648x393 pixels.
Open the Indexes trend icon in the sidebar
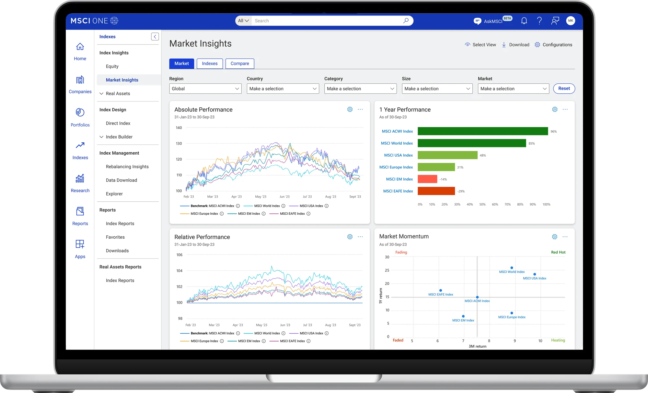click(80, 151)
